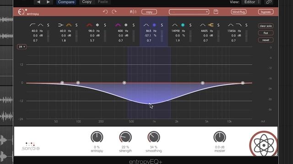Click the bell shape icon on band 14992 Hz
This screenshot has height=164, width=293.
tap(175, 25)
